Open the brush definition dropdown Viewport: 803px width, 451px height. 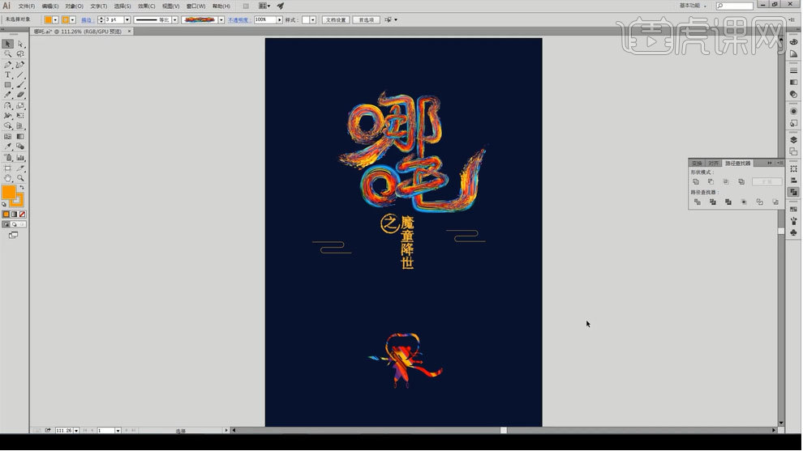221,20
